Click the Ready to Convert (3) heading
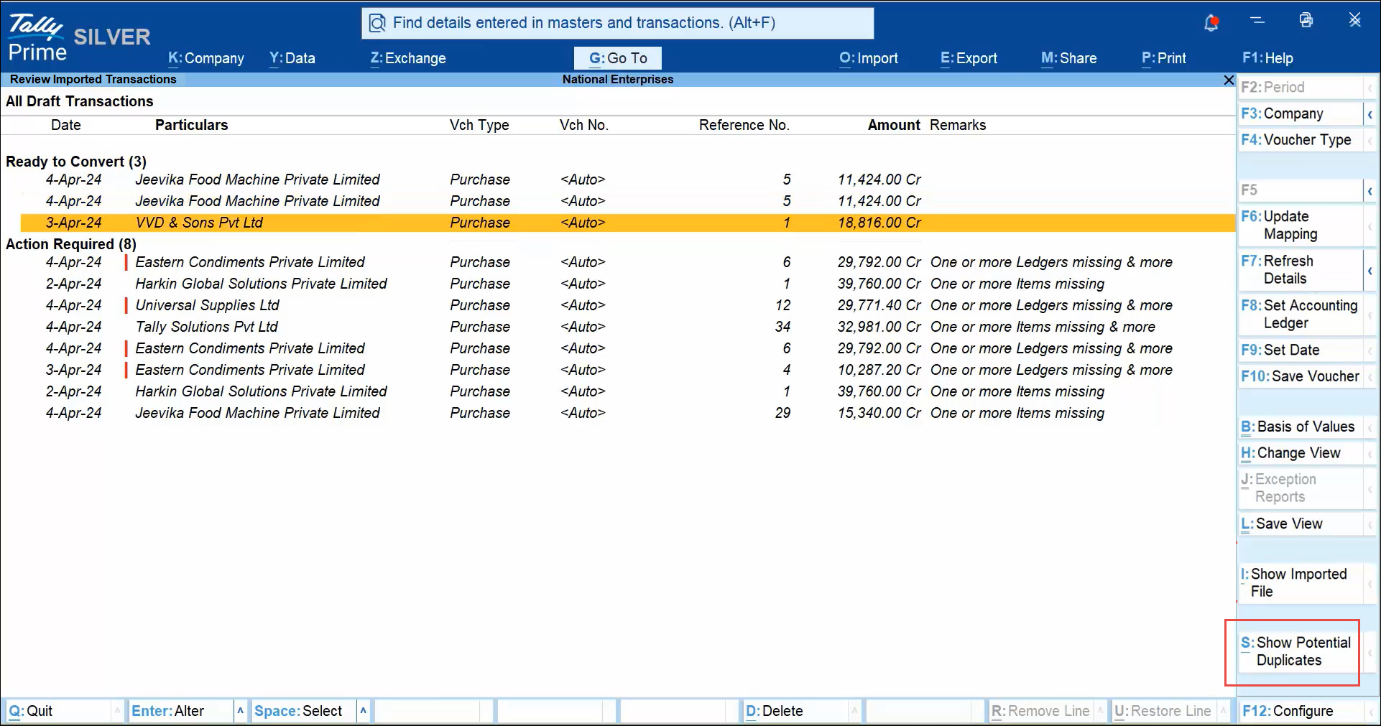This screenshot has width=1381, height=726. pos(76,162)
